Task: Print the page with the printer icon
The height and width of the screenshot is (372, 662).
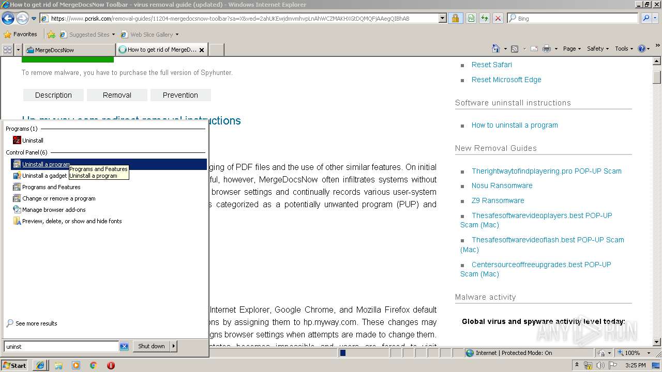Action: point(546,49)
